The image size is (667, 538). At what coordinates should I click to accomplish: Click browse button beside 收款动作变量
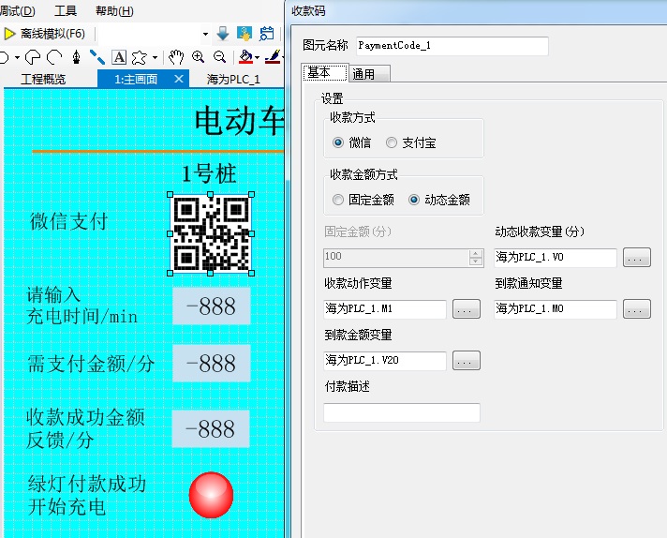466,308
